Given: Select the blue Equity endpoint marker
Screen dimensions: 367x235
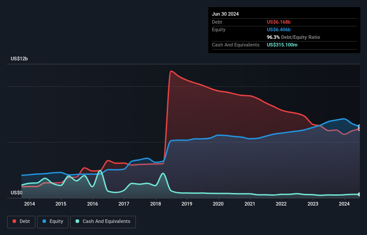Looking at the screenshot, I should click(x=359, y=126).
